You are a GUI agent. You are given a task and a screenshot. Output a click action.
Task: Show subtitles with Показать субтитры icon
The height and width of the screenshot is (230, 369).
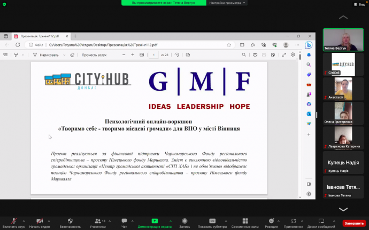(212, 221)
